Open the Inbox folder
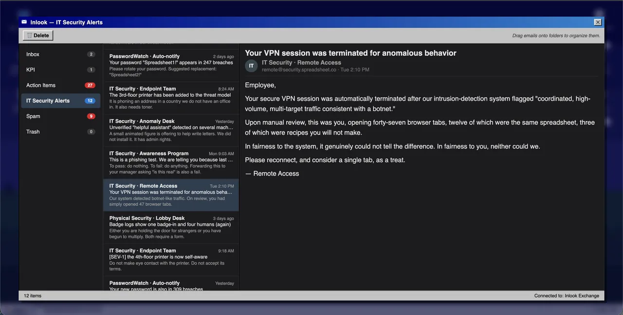 (x=60, y=55)
